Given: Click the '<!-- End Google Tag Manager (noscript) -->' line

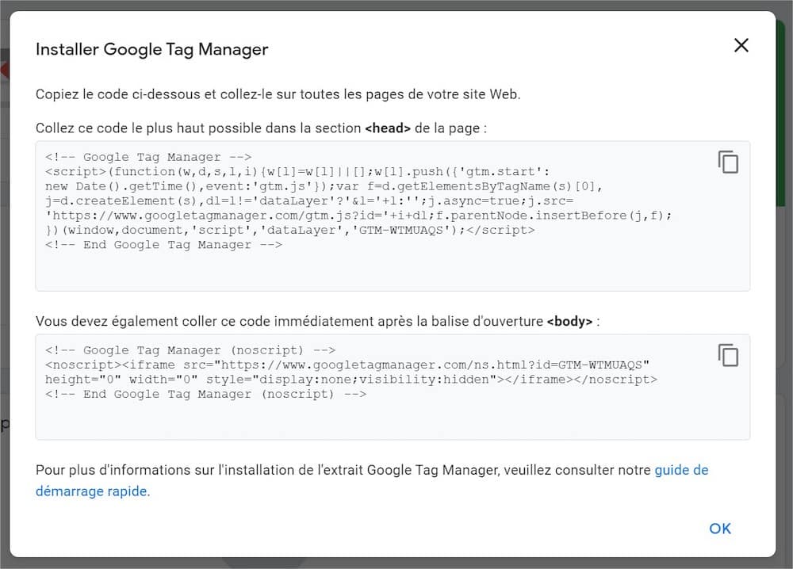Looking at the screenshot, I should (x=205, y=394).
